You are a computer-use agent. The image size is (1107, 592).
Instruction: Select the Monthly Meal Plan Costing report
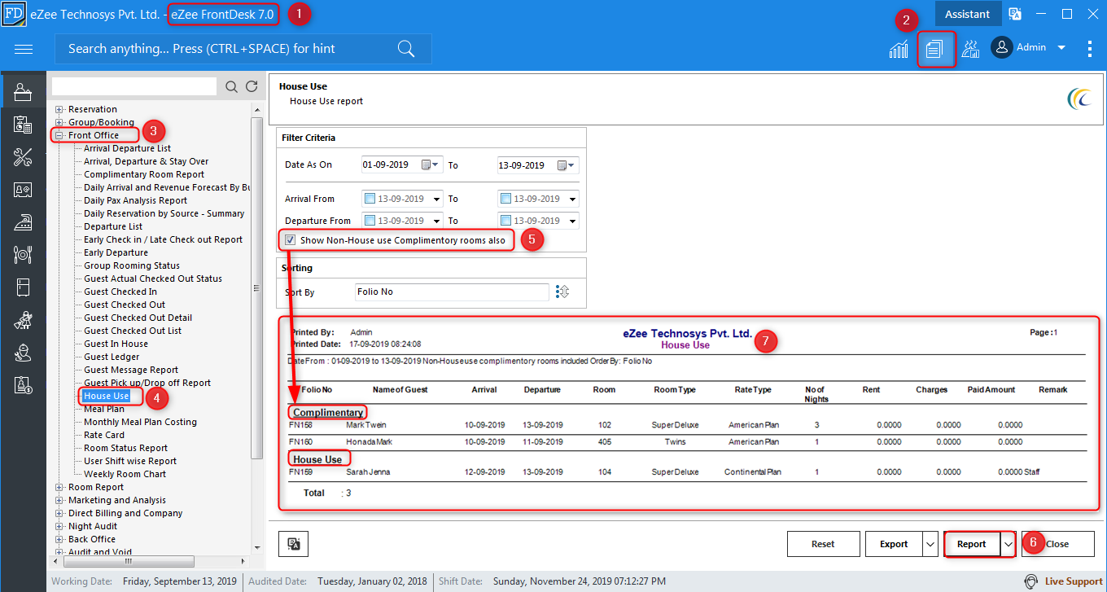pos(140,422)
